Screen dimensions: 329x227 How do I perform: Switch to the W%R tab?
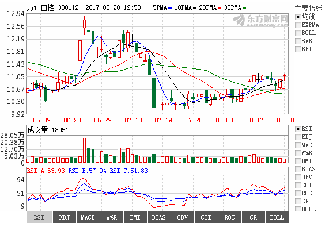112,217
